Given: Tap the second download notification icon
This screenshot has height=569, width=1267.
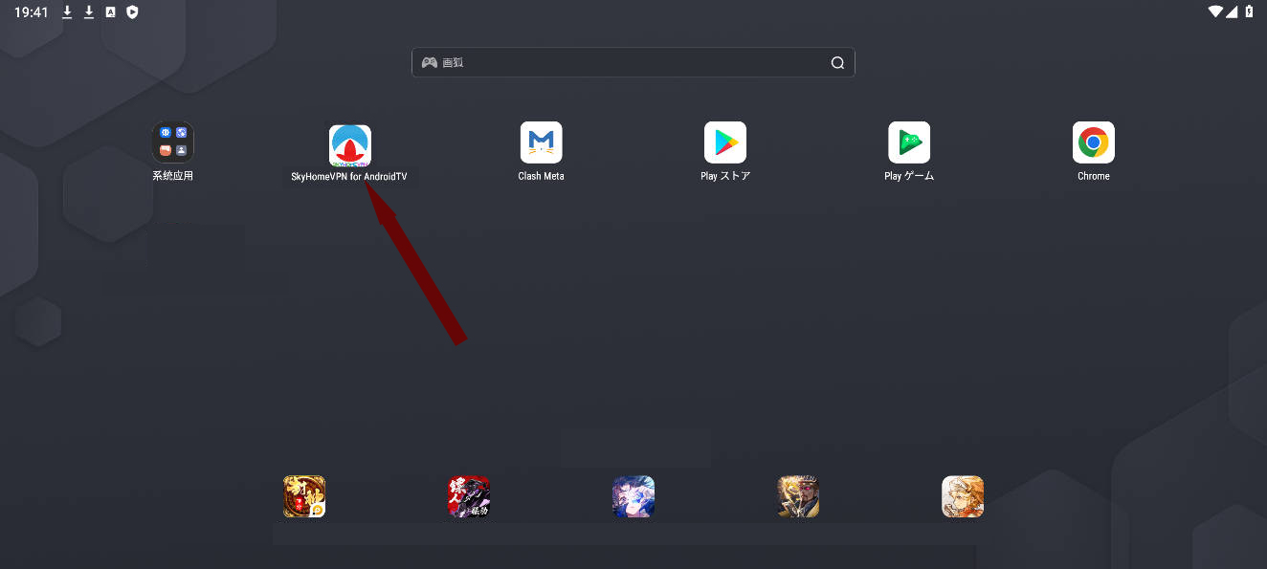Looking at the screenshot, I should (89, 12).
